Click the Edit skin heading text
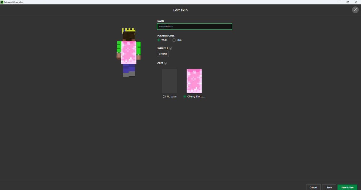Image resolution: width=361 pixels, height=190 pixels. tap(180, 10)
